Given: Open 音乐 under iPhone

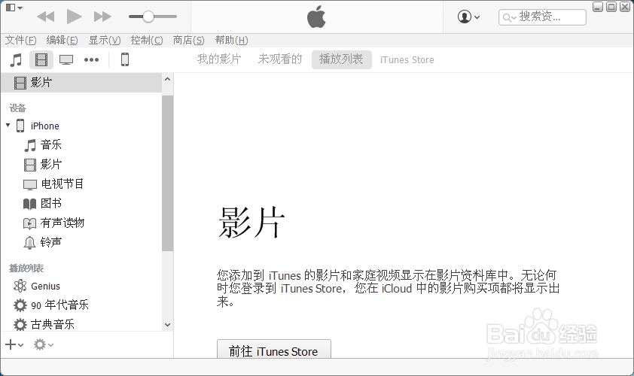Looking at the screenshot, I should point(51,144).
